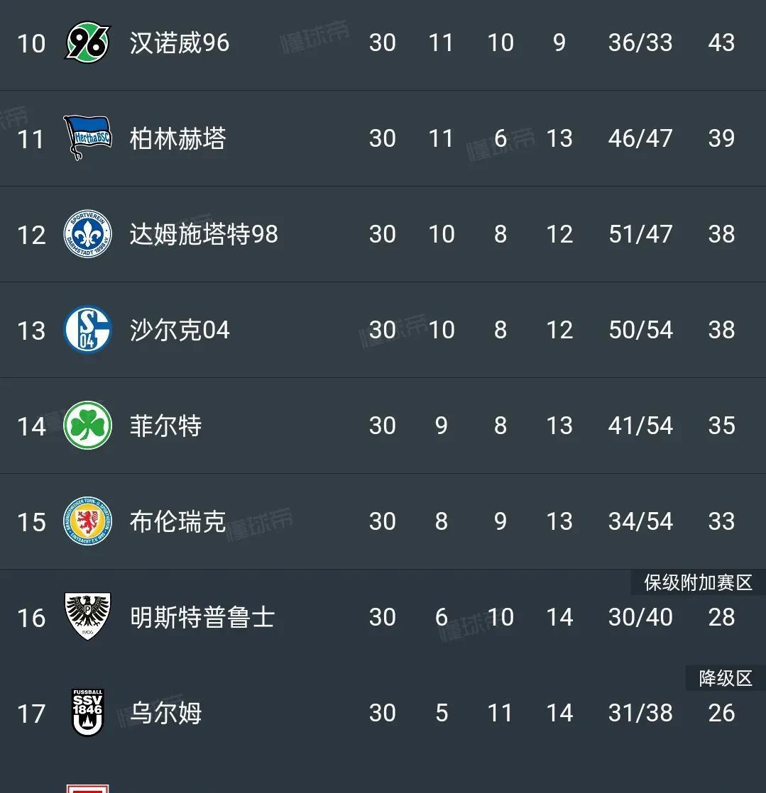Click the Hannover 96 club logo
The height and width of the screenshot is (793, 766).
[x=88, y=43]
